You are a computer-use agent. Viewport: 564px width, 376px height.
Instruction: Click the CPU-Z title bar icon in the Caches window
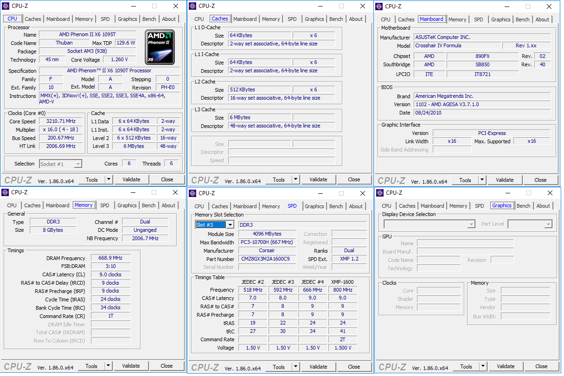pos(193,6)
